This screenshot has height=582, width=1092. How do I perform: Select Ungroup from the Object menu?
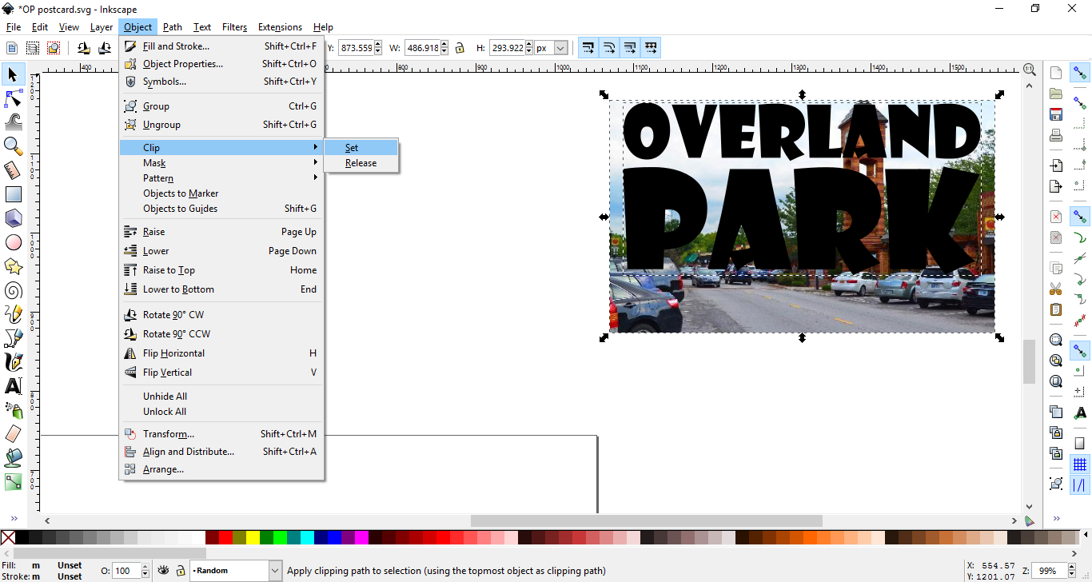tap(221, 125)
